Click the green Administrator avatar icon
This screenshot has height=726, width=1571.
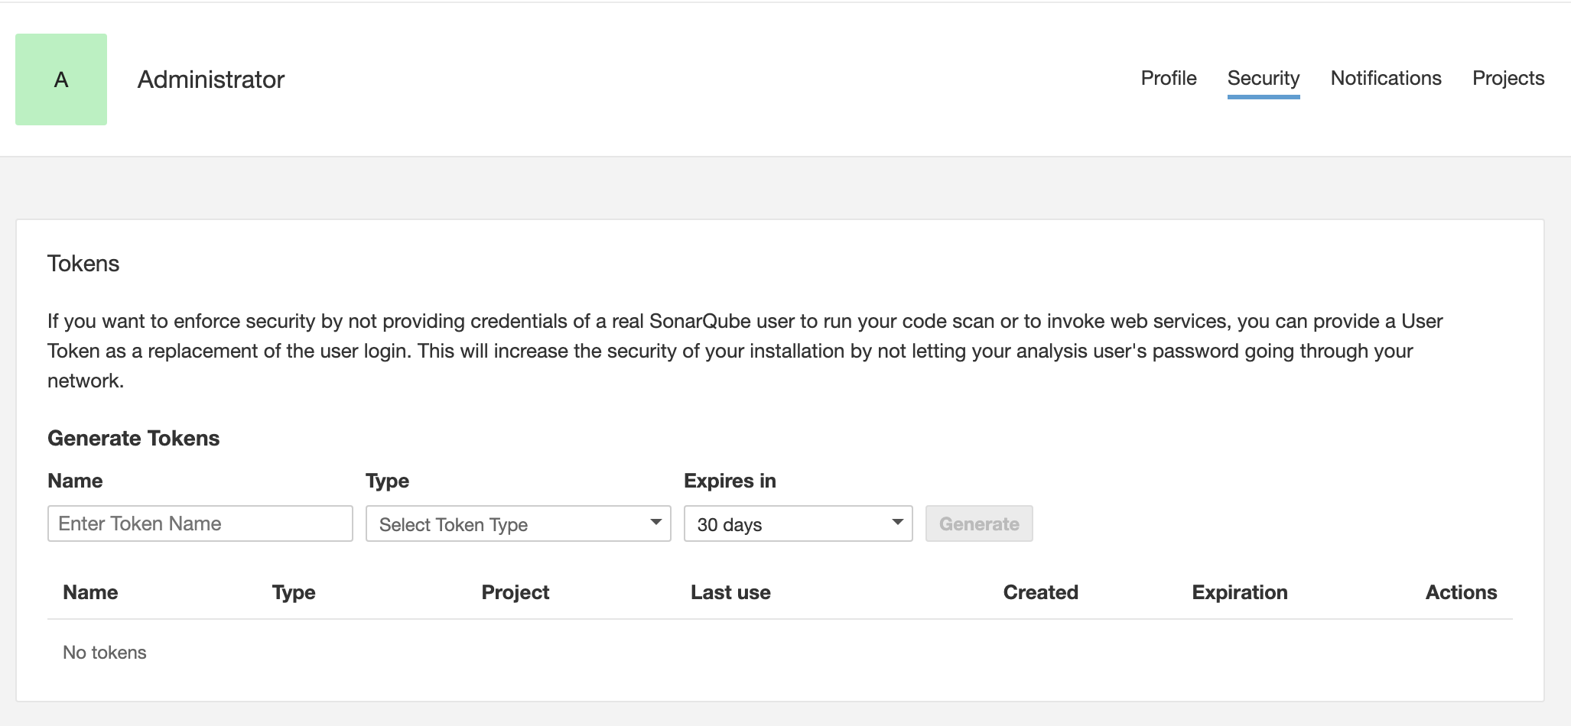pos(61,79)
